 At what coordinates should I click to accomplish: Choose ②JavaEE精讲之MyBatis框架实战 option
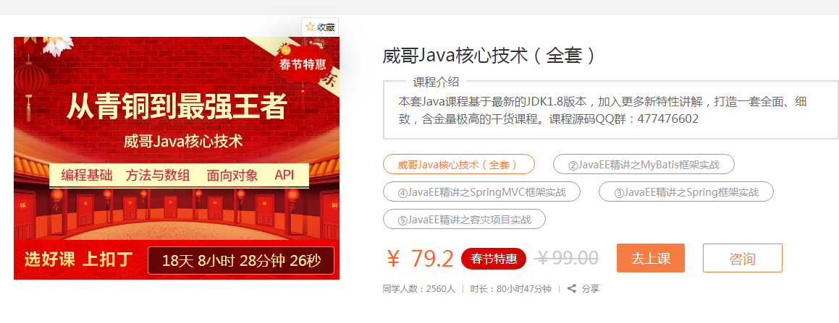644,165
